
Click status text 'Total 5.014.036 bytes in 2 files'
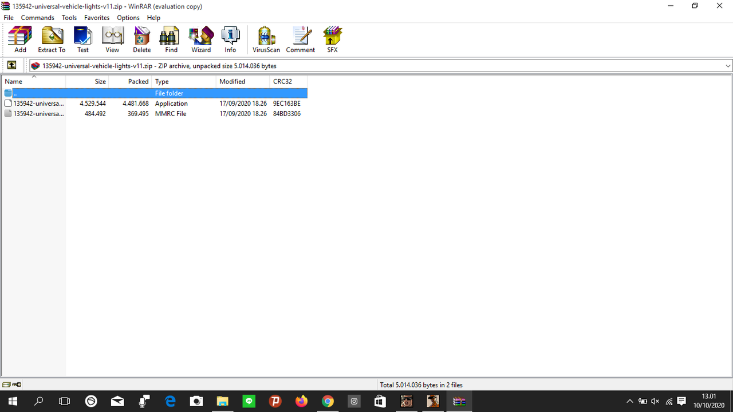click(421, 385)
